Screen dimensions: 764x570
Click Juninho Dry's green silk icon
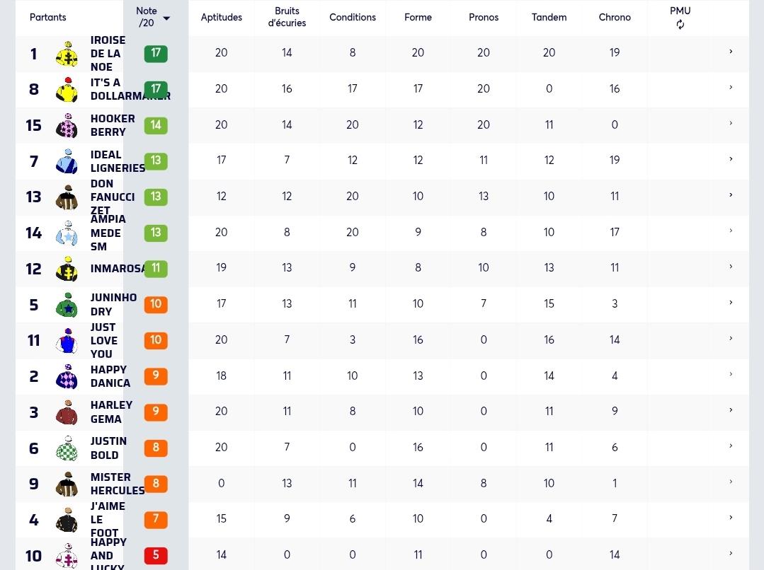[67, 305]
